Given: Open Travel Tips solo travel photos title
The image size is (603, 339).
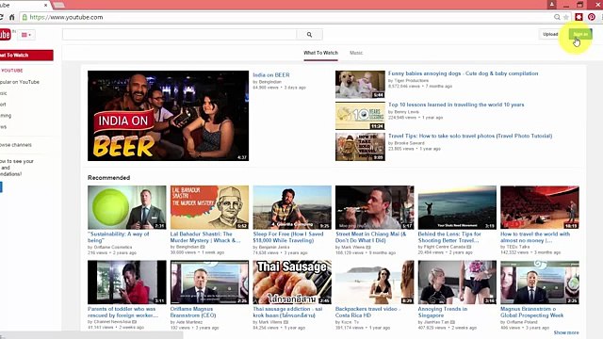Looking at the screenshot, I should (470, 136).
